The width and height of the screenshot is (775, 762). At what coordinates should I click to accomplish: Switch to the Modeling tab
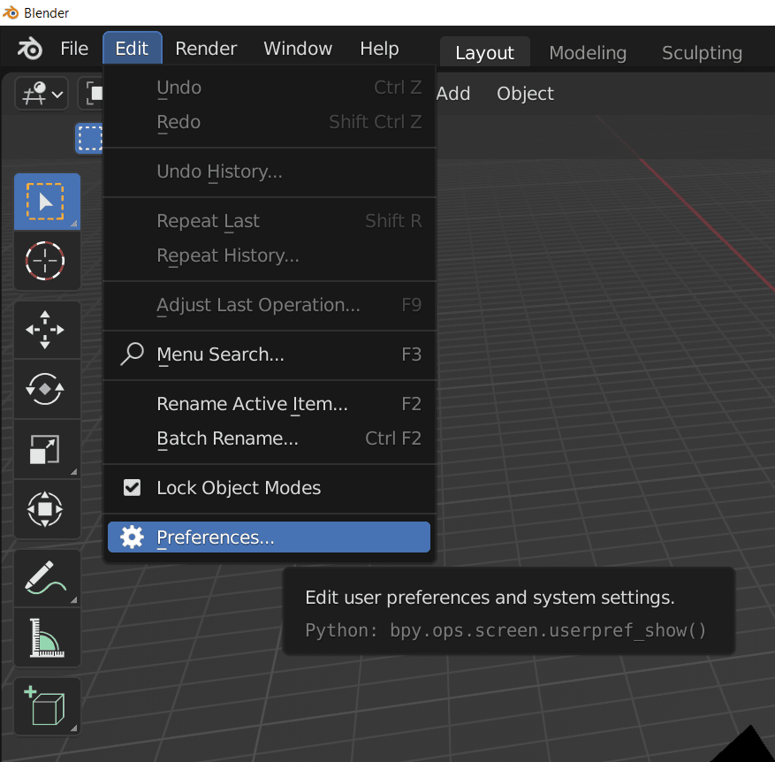click(x=587, y=53)
